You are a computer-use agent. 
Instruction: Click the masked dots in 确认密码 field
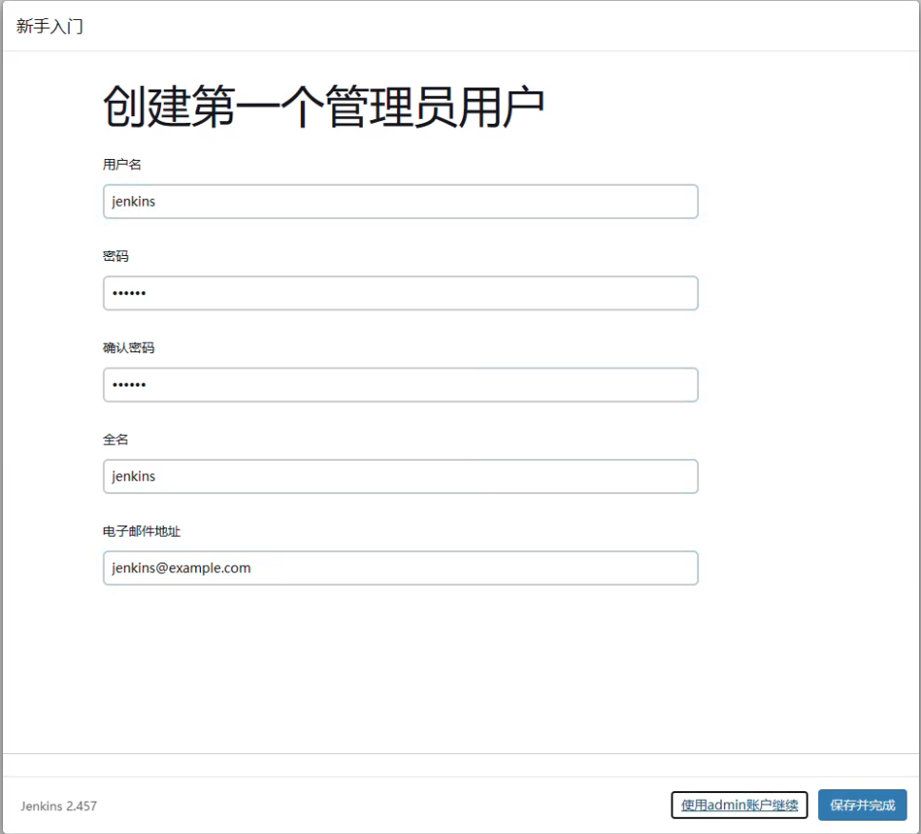(x=129, y=385)
